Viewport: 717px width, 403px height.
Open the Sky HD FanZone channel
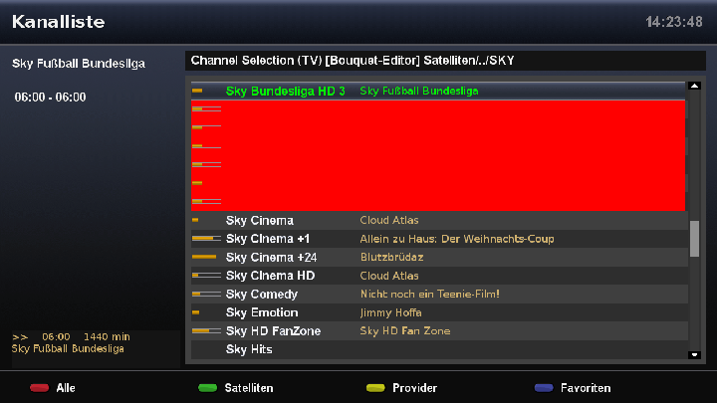coord(273,331)
